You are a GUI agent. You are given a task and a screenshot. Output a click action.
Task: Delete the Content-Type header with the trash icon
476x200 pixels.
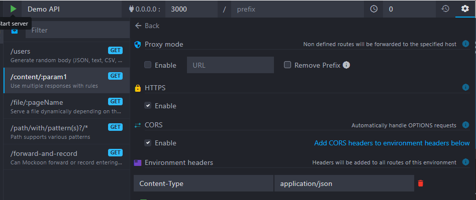point(420,183)
